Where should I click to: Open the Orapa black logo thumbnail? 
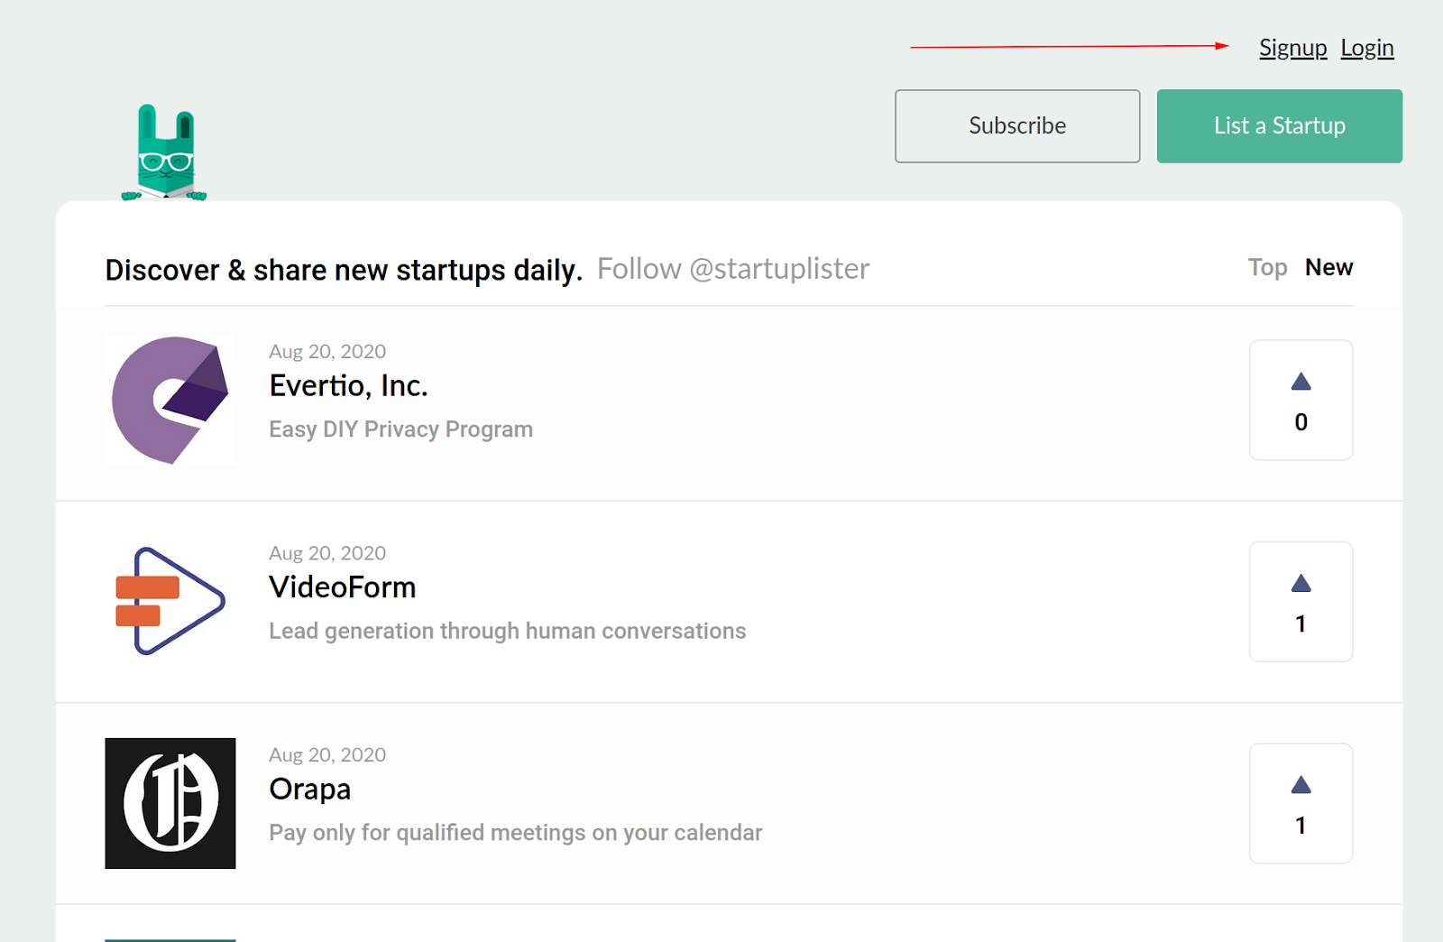[x=170, y=803]
